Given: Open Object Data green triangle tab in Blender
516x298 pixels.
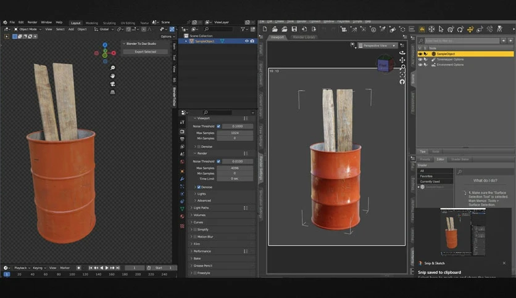Looking at the screenshot, I should pyautogui.click(x=182, y=209).
